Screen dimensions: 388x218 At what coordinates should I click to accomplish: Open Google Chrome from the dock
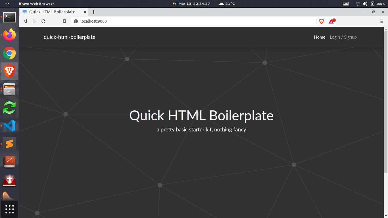(9, 53)
